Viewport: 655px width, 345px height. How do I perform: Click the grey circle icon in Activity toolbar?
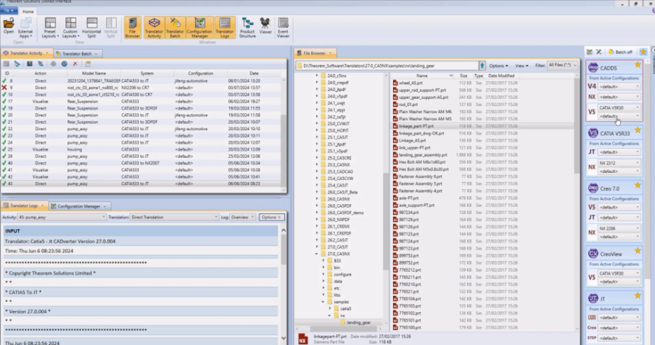pos(53,64)
